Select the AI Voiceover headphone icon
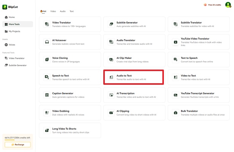 [x=47, y=42]
